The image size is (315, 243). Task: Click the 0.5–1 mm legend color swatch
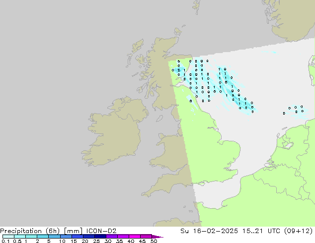pyautogui.click(x=20, y=237)
